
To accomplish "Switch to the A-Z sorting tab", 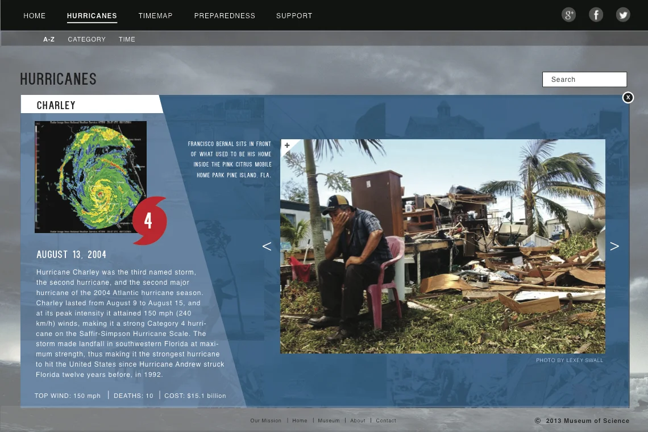I will click(x=49, y=39).
